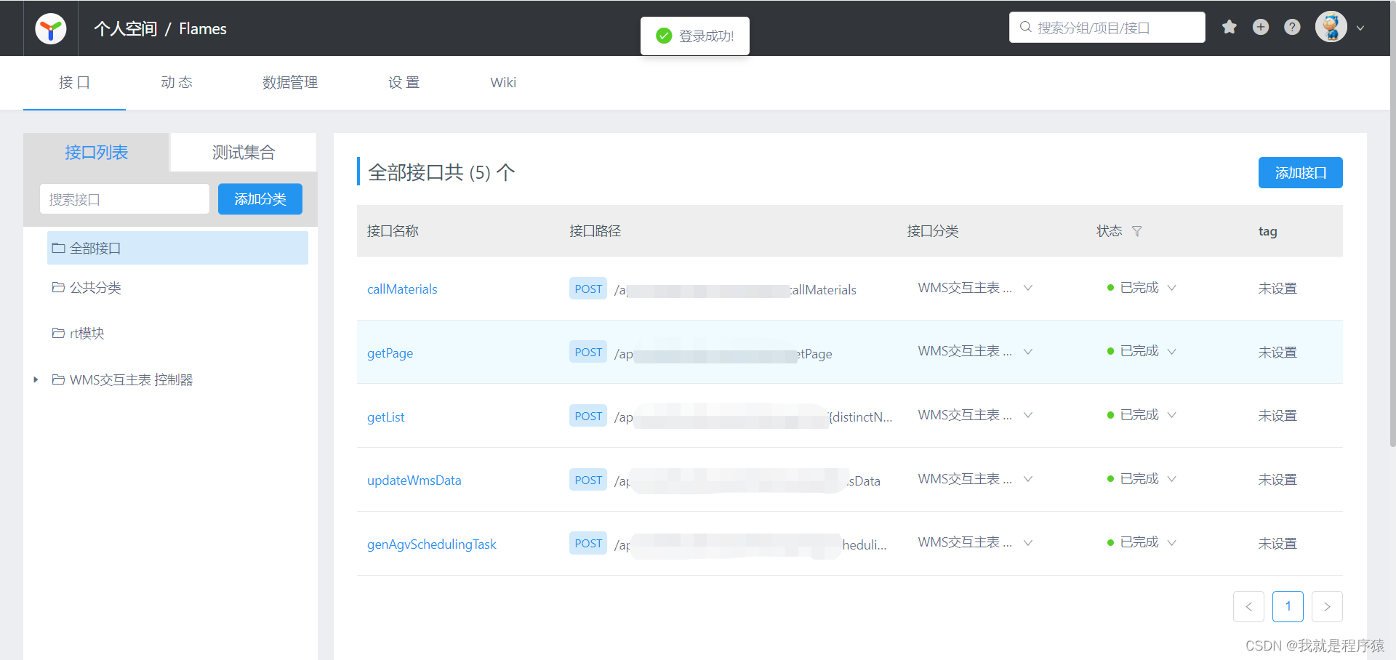
Task: Open category dropdown for genAgvSchedulingTask row
Action: coord(1028,543)
